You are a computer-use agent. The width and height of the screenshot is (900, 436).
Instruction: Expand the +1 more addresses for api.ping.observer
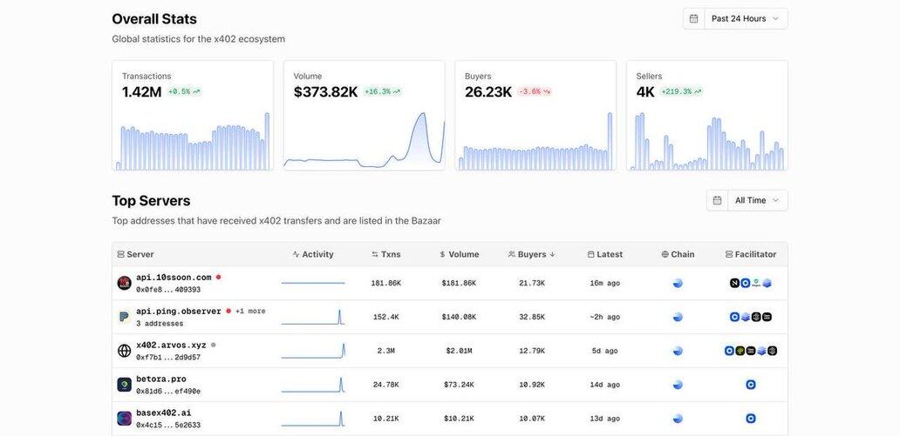pos(250,311)
